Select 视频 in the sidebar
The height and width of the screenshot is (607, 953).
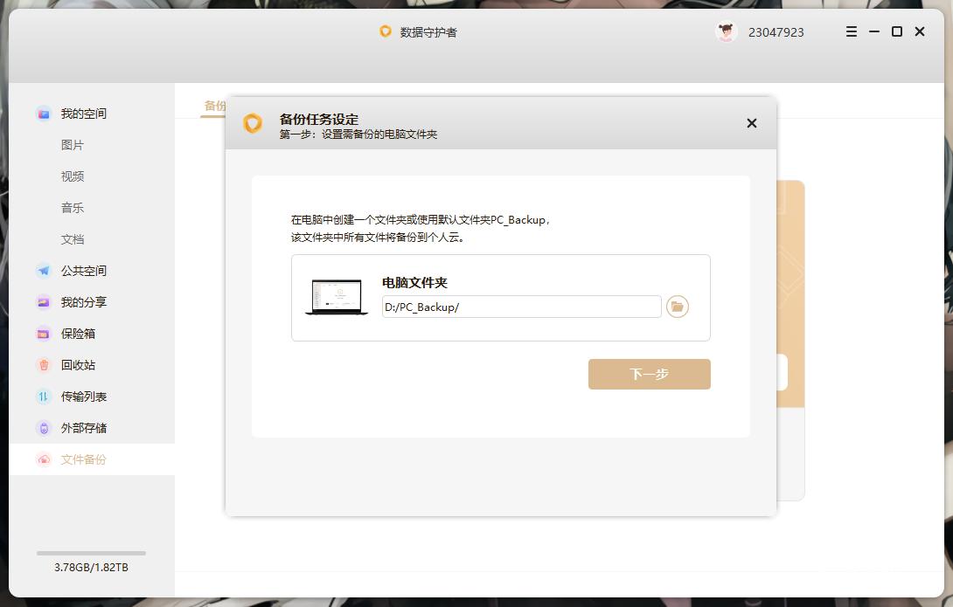click(x=73, y=176)
